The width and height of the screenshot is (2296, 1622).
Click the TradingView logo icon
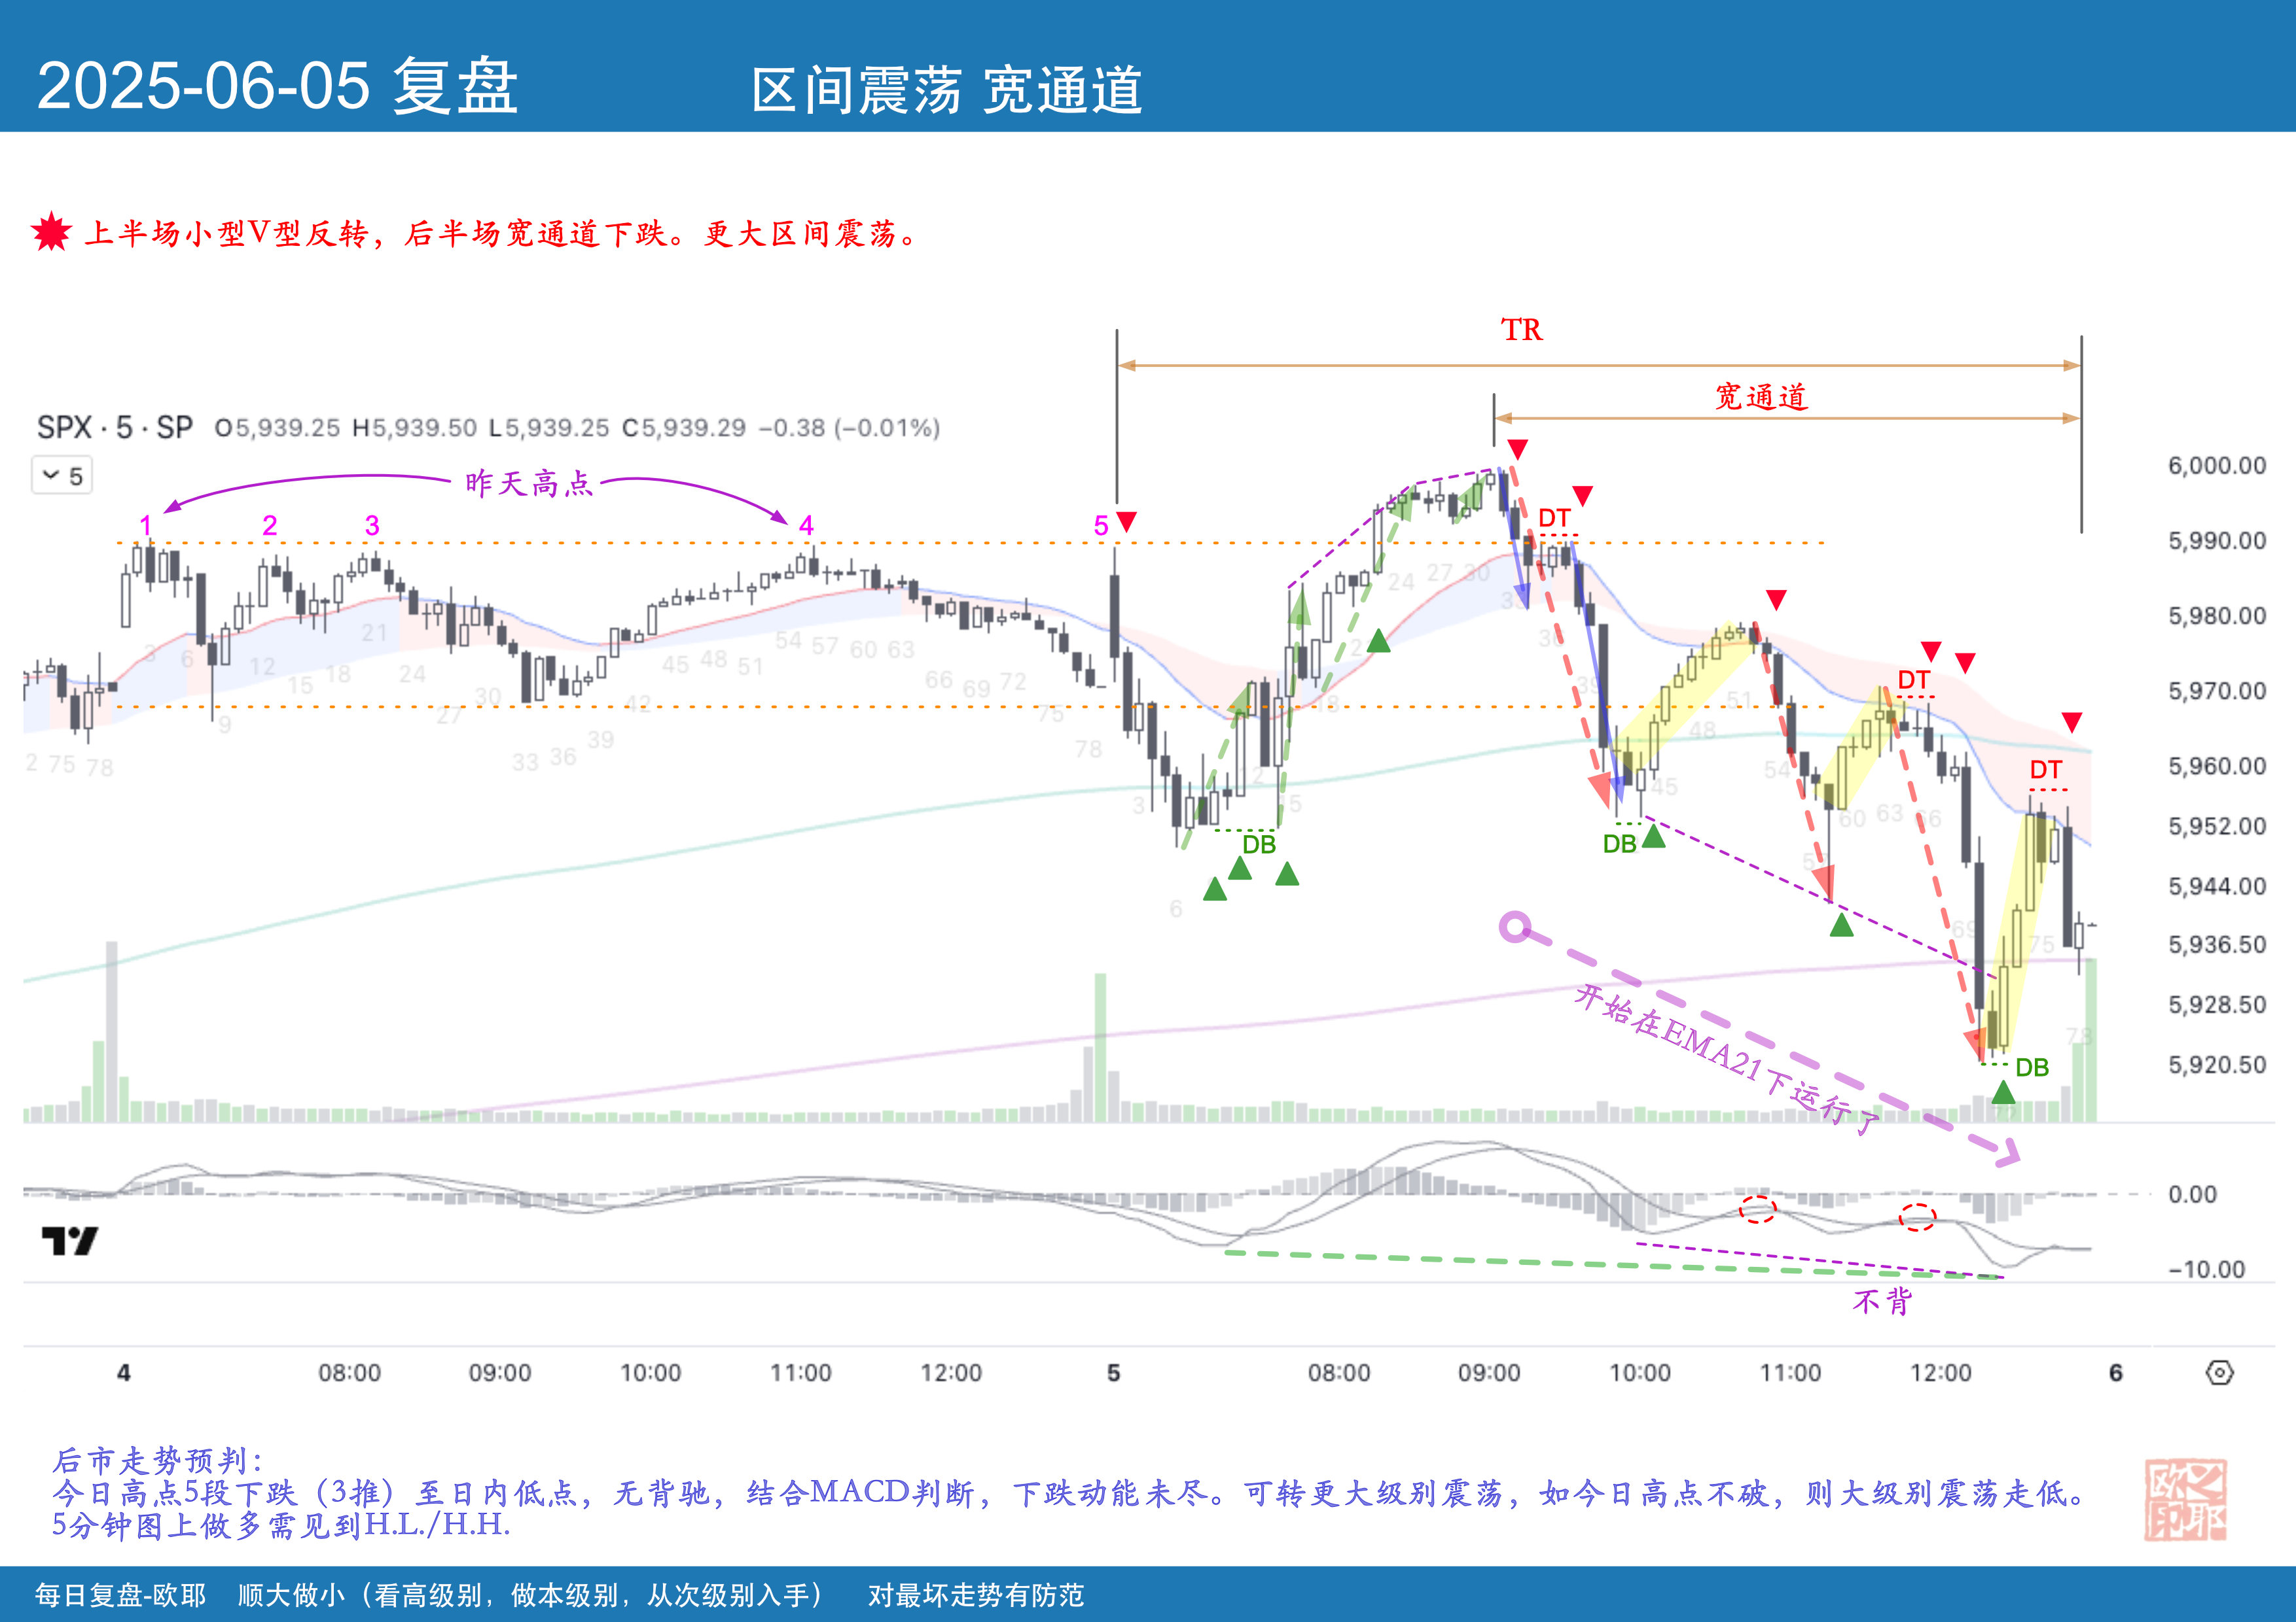[x=69, y=1241]
